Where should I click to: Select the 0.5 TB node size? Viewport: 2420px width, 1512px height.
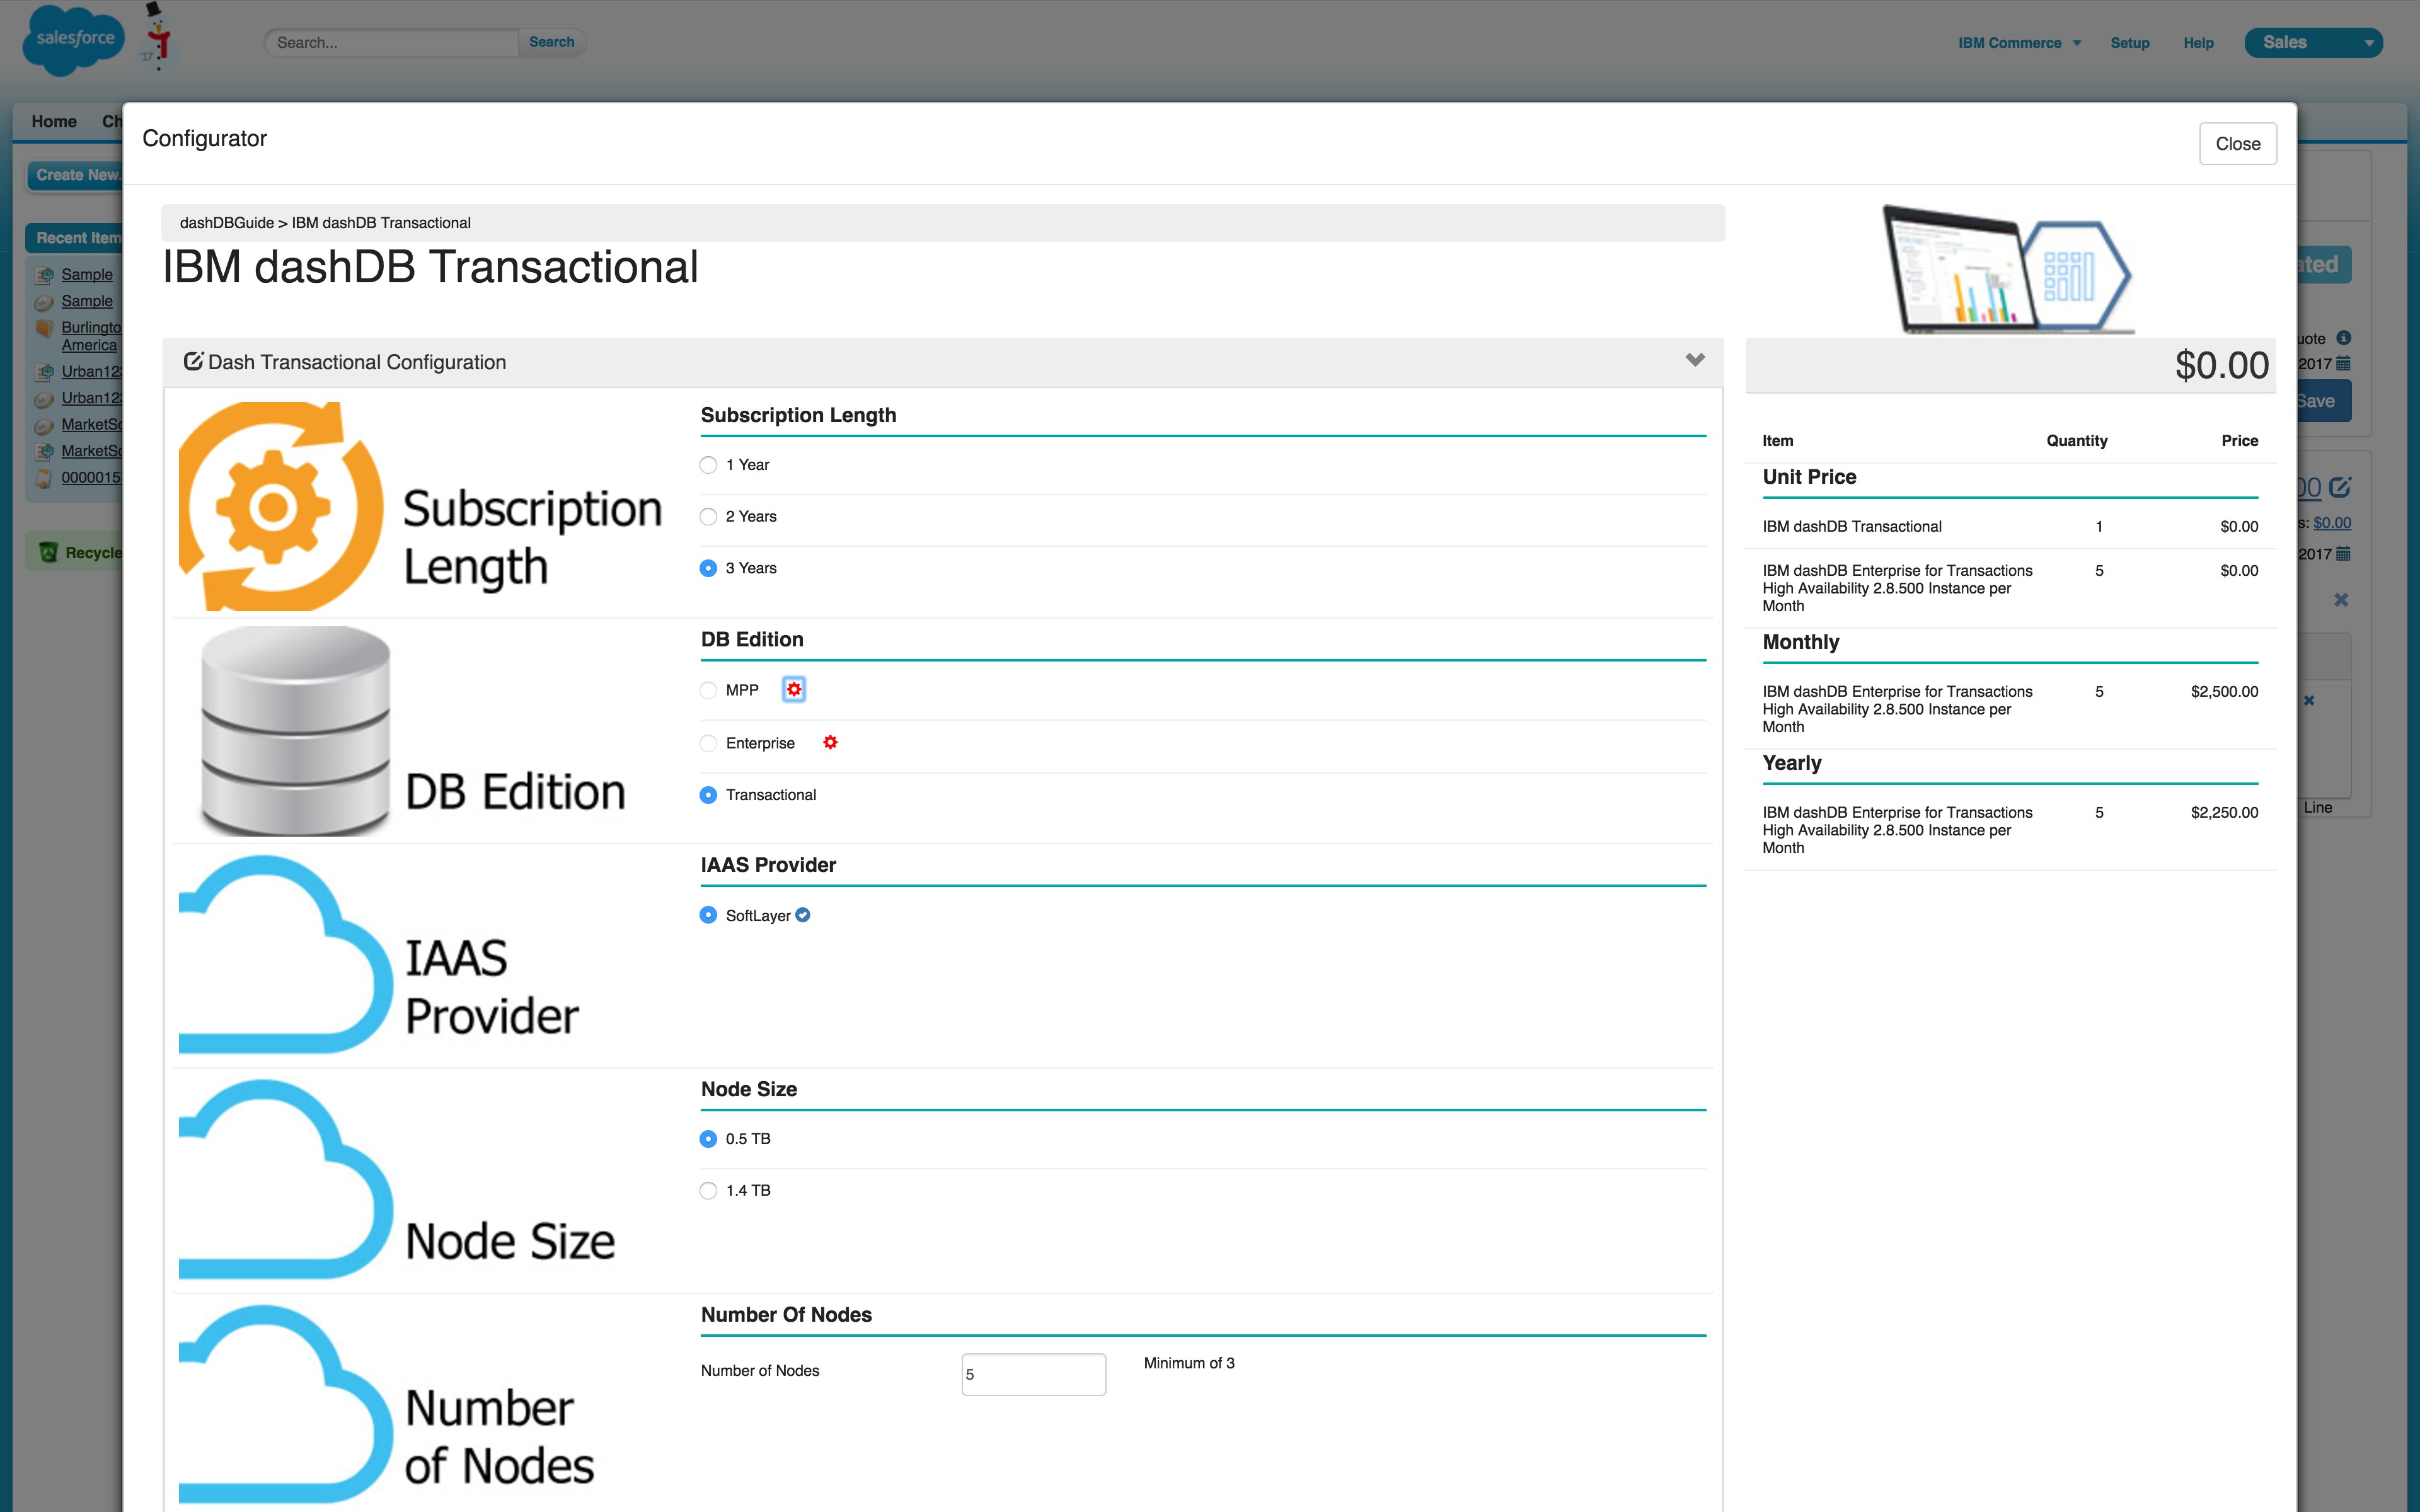point(708,1139)
